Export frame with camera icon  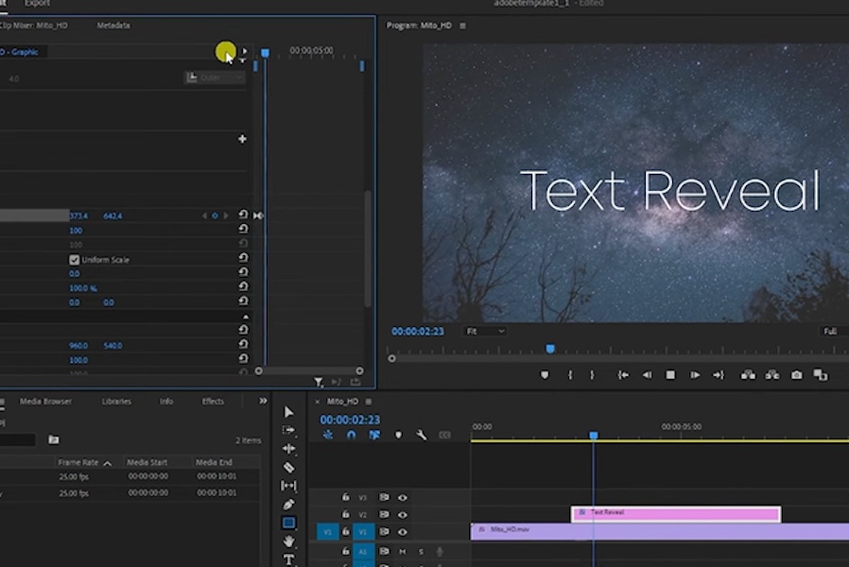click(796, 375)
